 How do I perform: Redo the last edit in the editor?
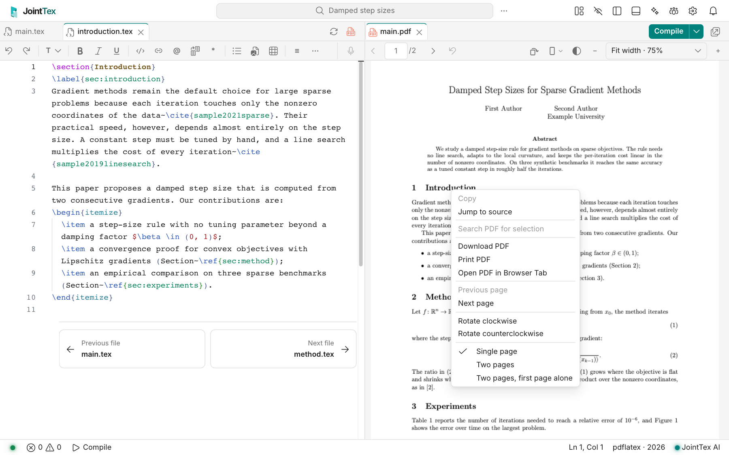[x=27, y=51]
